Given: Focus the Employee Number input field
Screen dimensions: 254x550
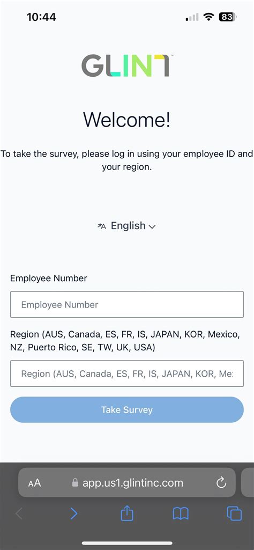Looking at the screenshot, I should pos(127,304).
